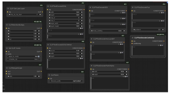Increase out value in CLIPAttentionMultiply
This screenshot has height=93, width=170.
click(x=39, y=39)
